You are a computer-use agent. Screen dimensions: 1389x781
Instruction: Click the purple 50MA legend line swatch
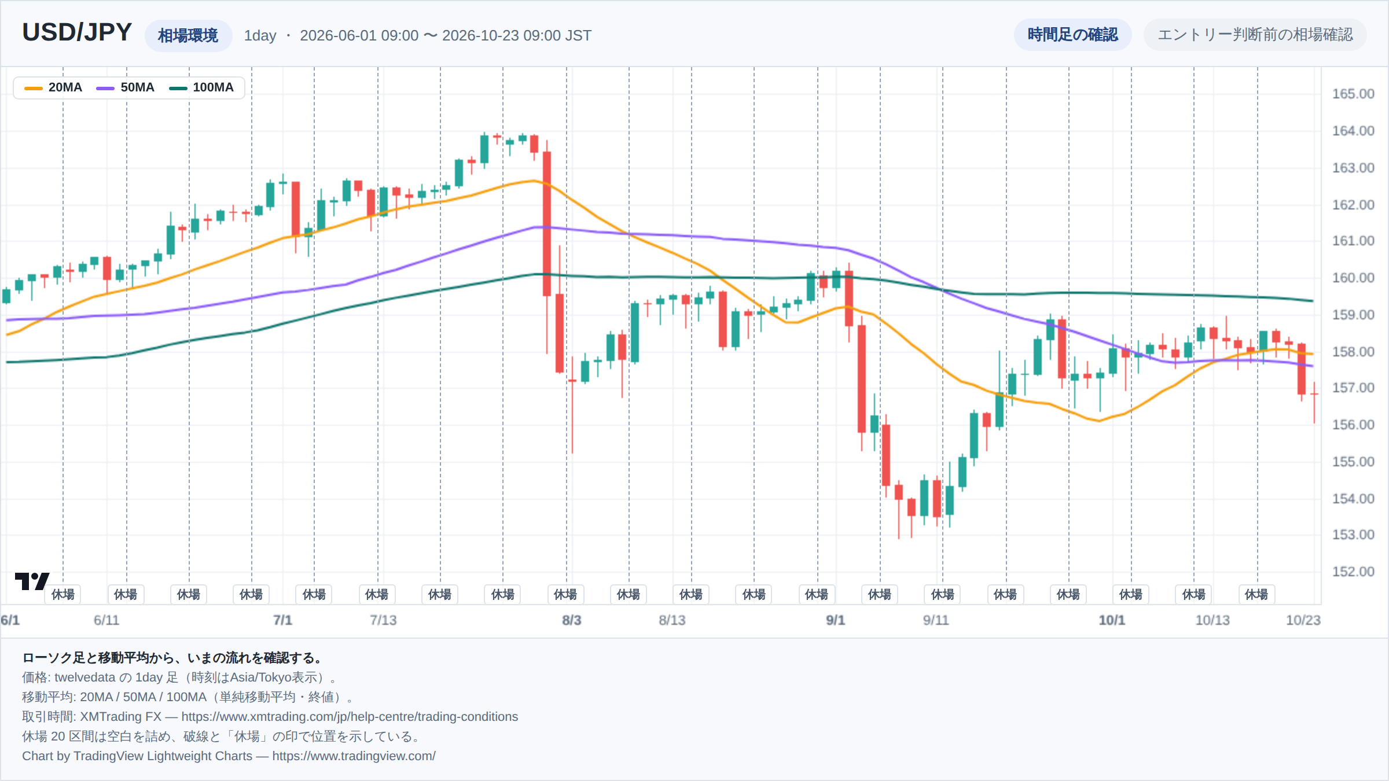coord(105,88)
